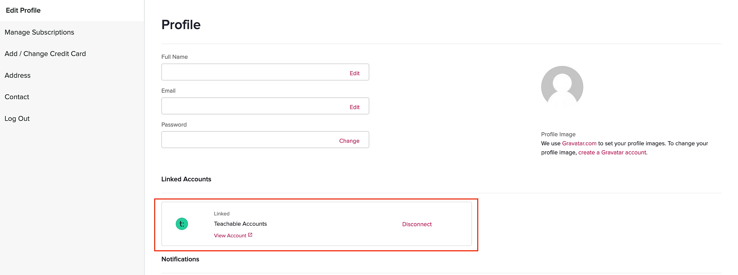Viewport: 738px width, 275px height.
Task: Select Address in the sidebar menu
Action: click(18, 76)
